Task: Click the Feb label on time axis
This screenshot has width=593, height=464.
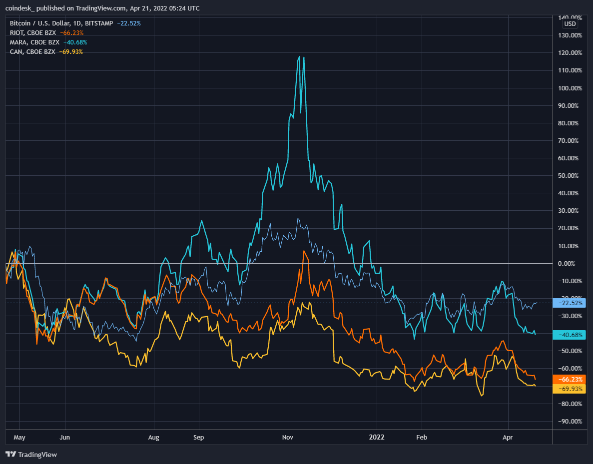Action: click(422, 437)
